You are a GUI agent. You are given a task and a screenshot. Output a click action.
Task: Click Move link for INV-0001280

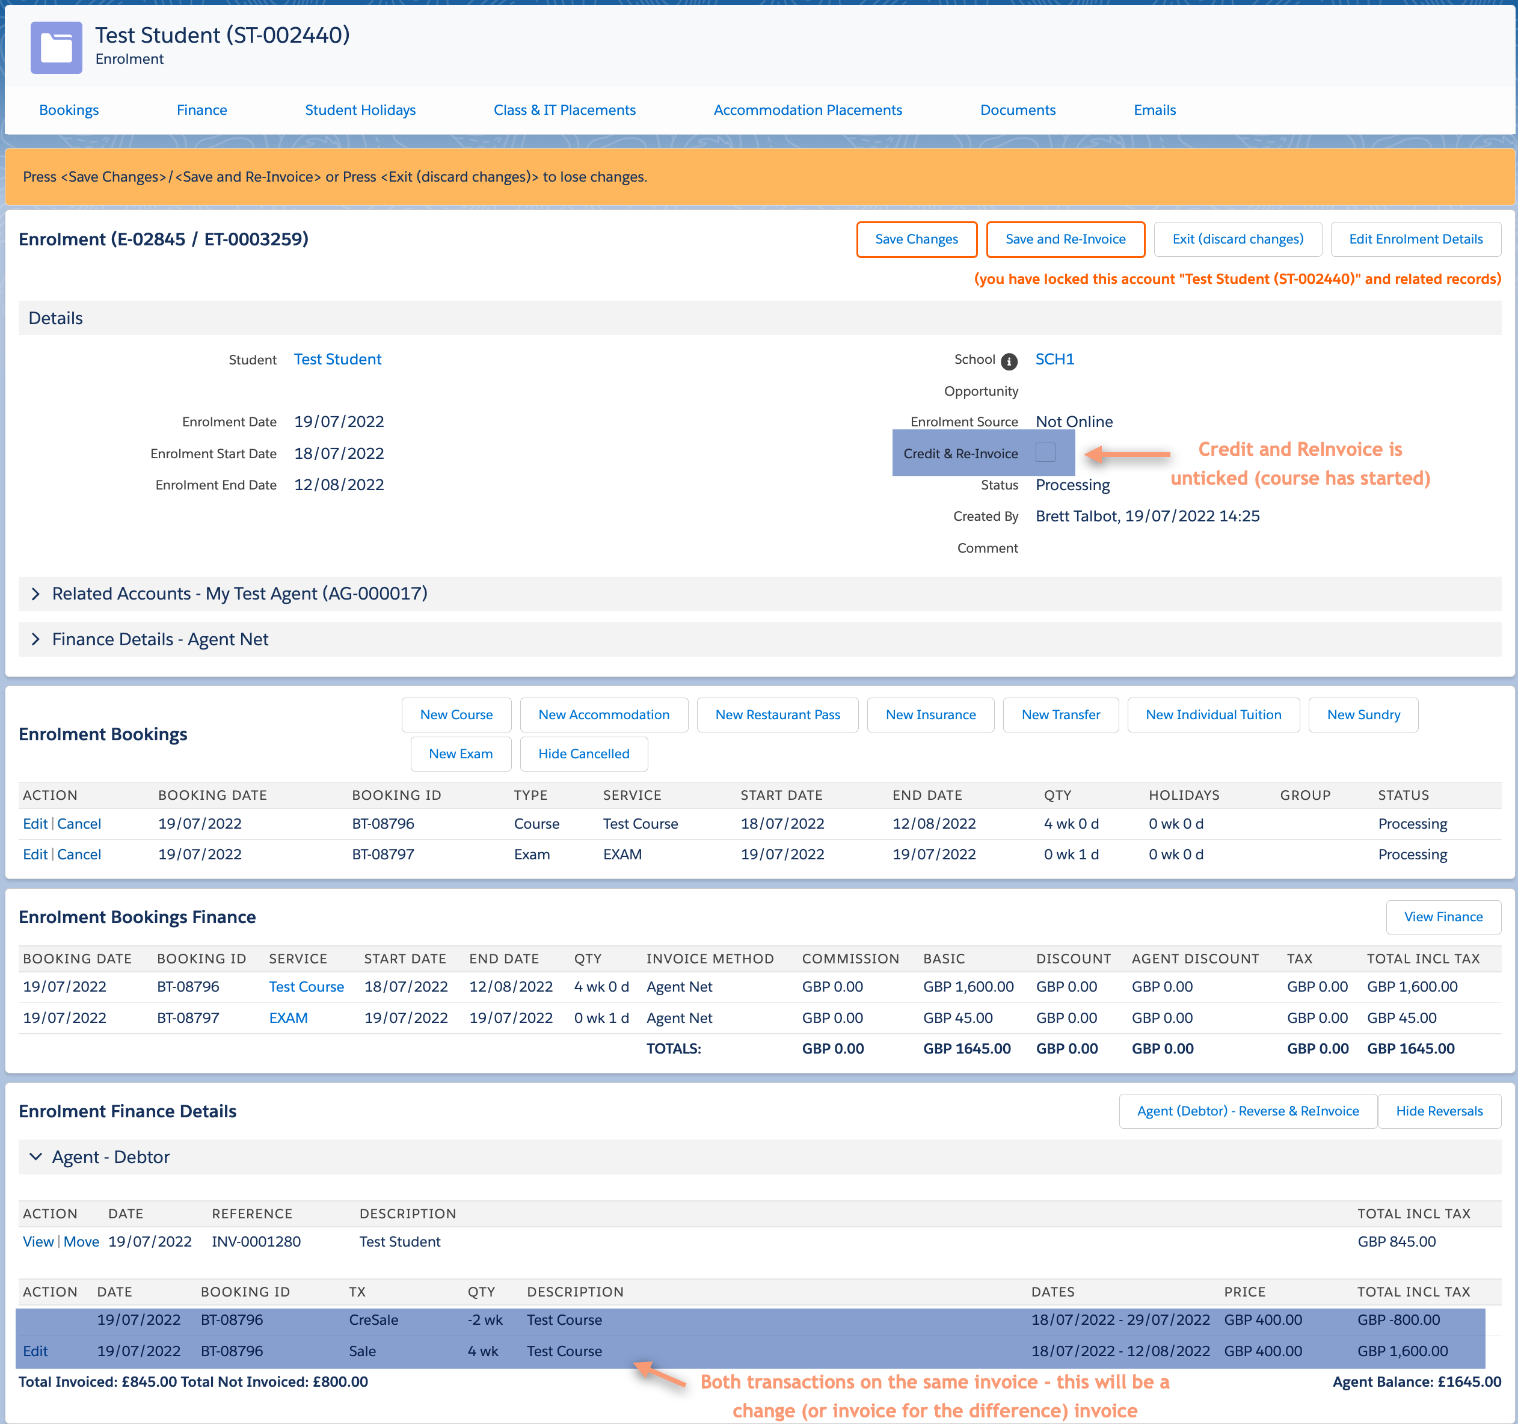pos(81,1242)
